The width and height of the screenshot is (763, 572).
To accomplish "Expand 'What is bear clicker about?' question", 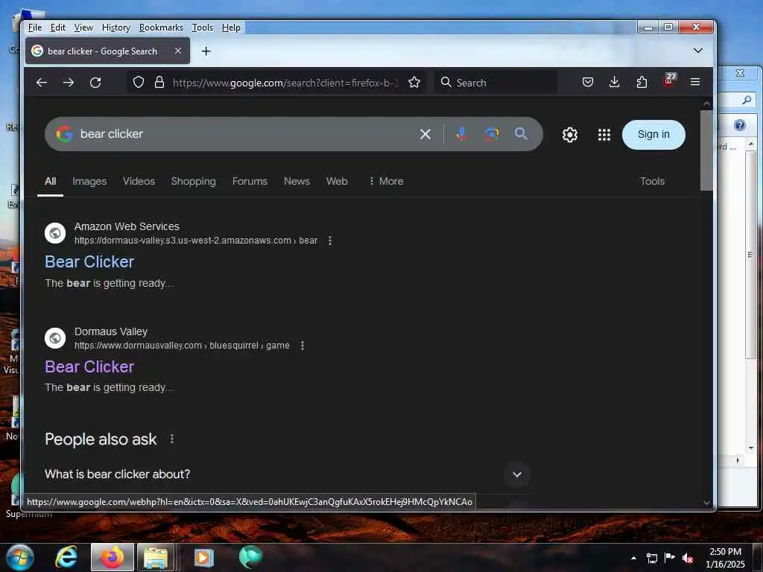I will [517, 474].
